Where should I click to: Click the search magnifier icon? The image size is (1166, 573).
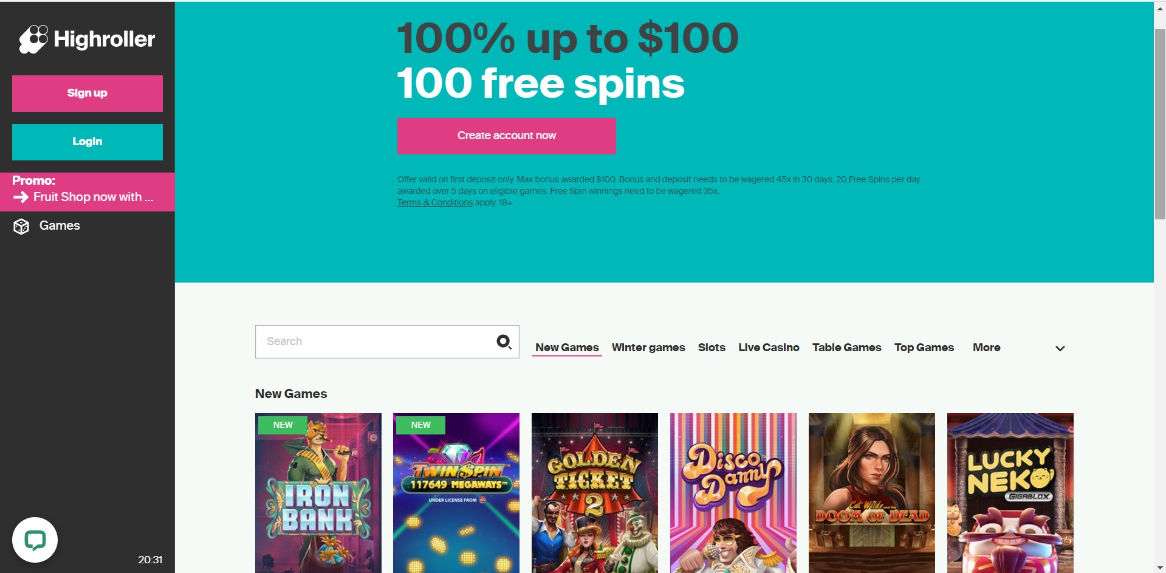(504, 341)
